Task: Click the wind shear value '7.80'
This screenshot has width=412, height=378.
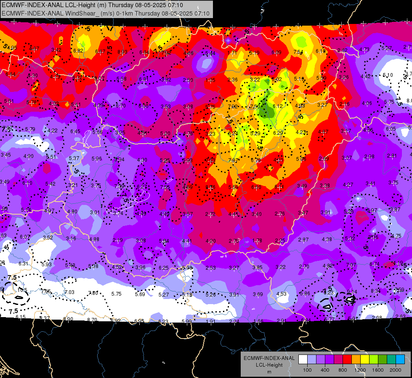Action: (x=93, y=293)
